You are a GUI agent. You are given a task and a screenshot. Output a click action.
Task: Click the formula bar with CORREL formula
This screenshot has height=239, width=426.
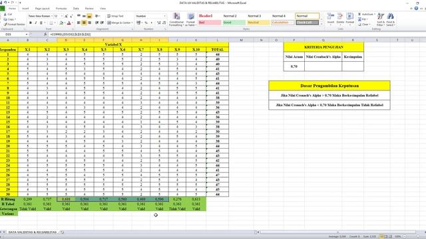pos(236,35)
